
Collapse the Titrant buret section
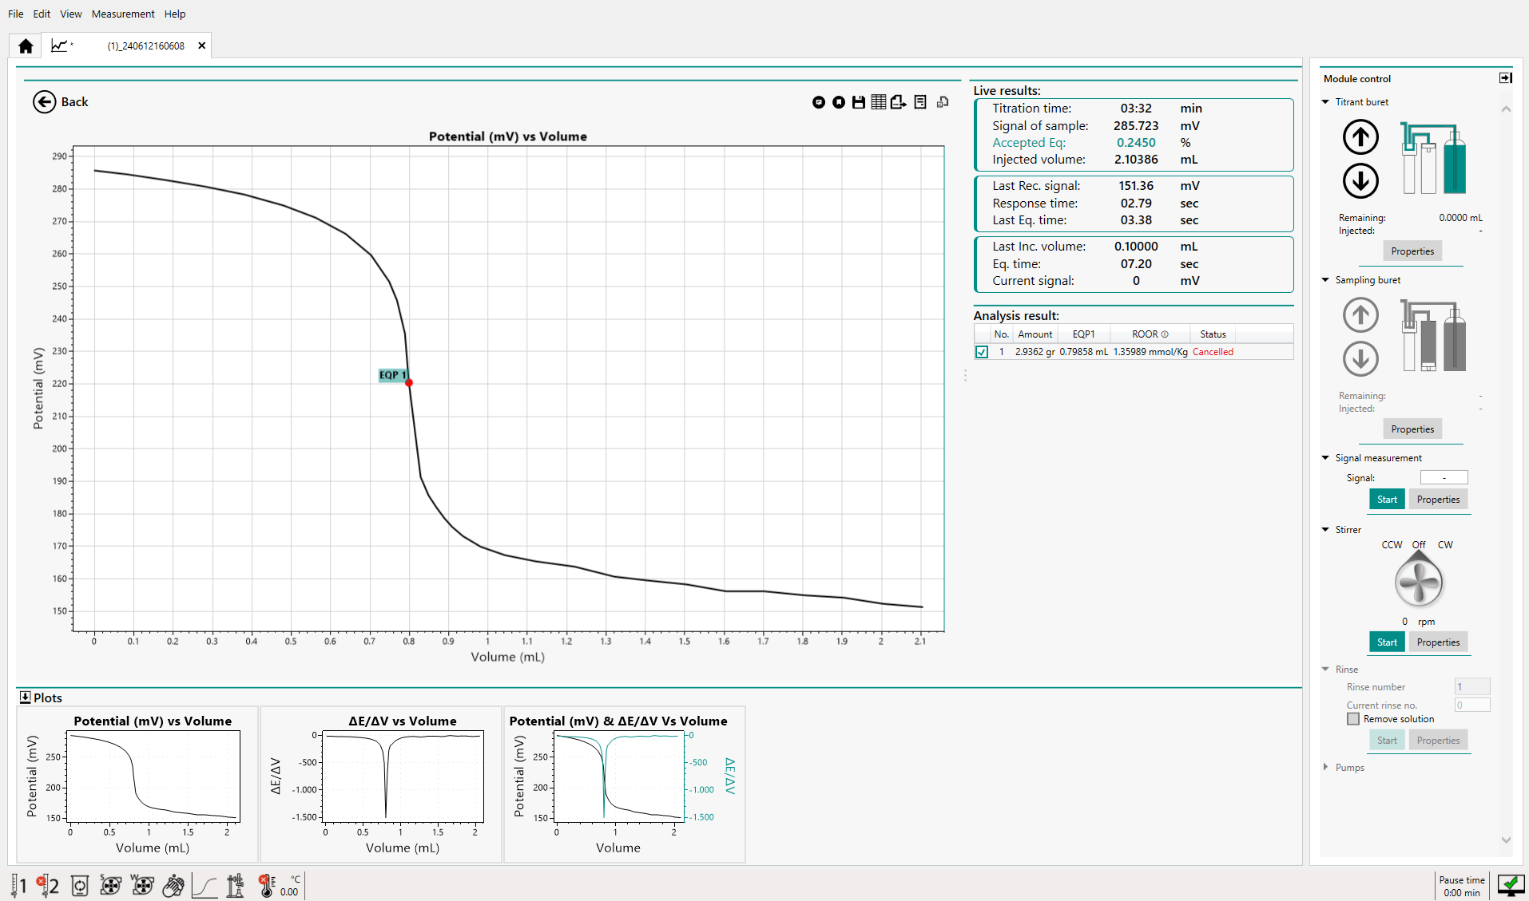click(x=1326, y=102)
